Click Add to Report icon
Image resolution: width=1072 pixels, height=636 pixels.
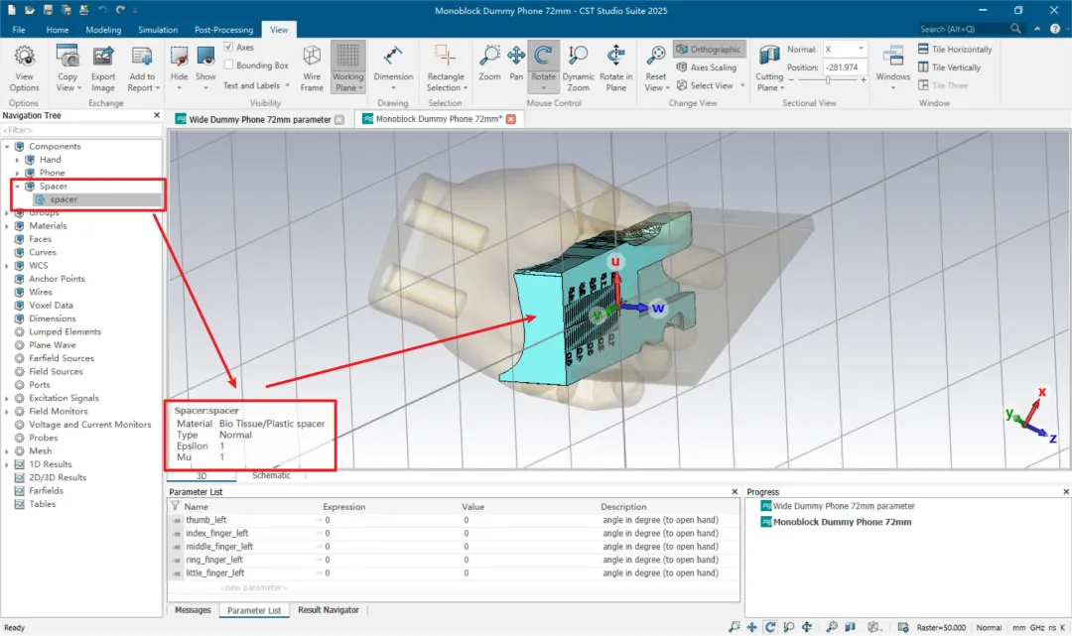coord(142,56)
